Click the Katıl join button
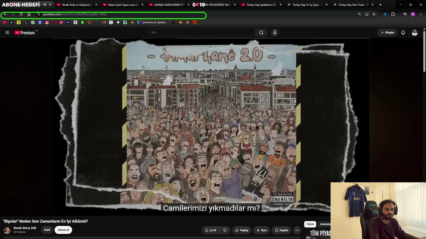 click(x=47, y=230)
